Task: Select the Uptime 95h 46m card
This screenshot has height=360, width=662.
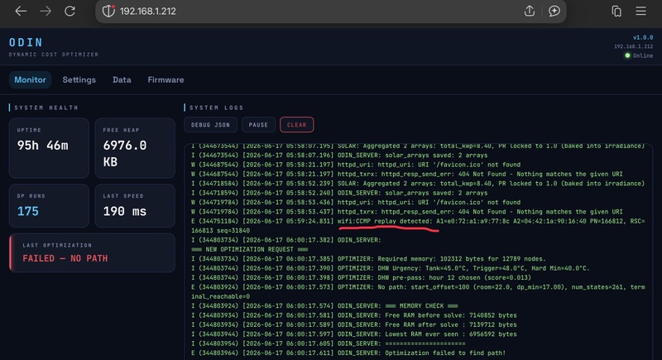Action: point(49,148)
